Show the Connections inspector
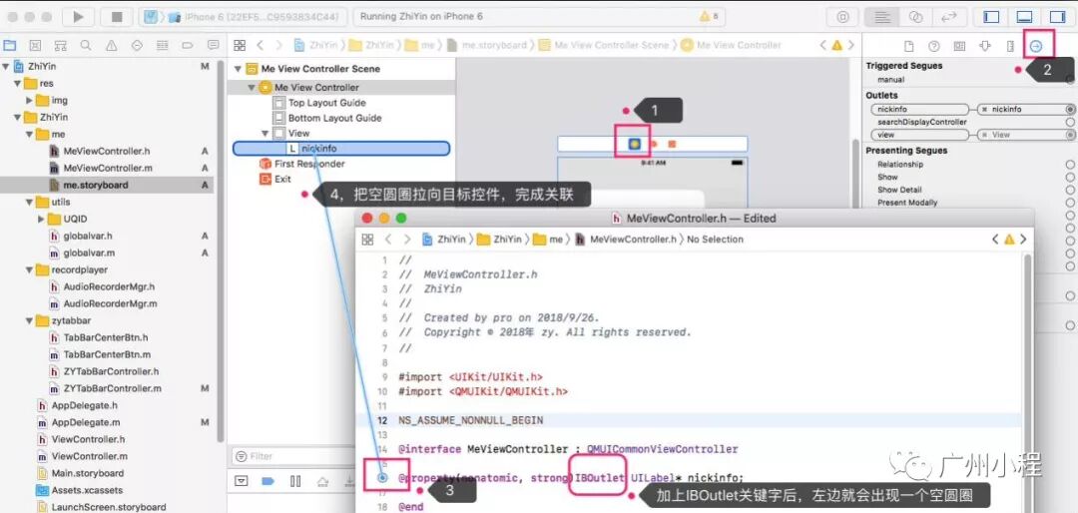 click(1036, 46)
